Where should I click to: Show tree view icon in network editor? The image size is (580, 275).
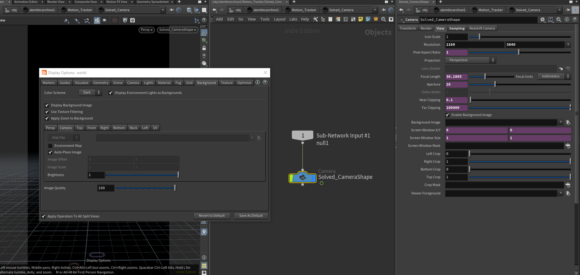point(323,19)
